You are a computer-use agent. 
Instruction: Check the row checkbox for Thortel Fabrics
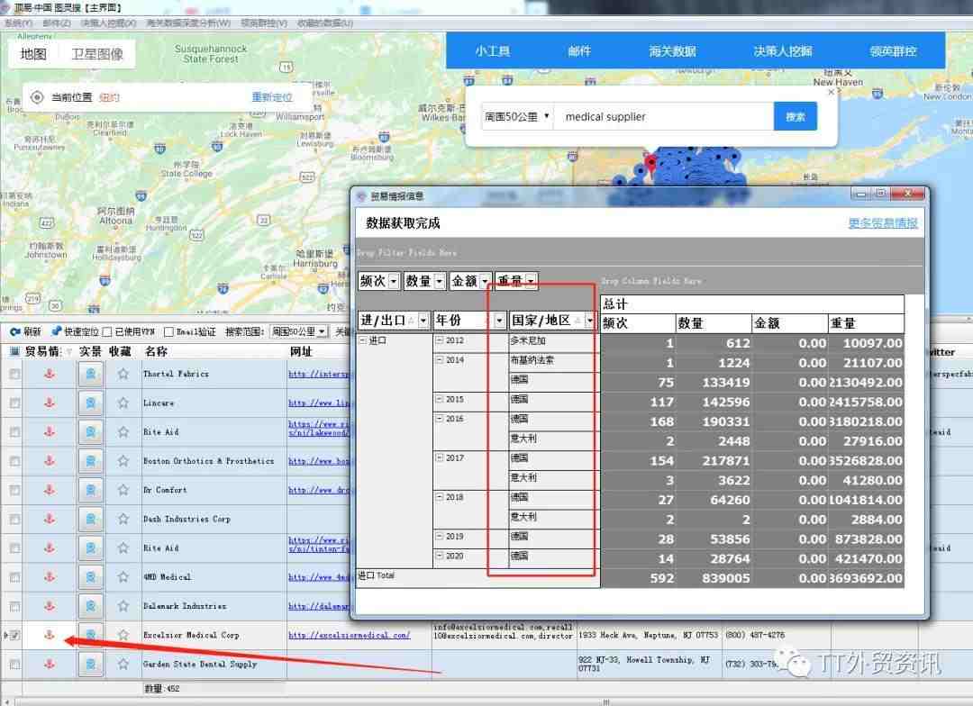15,374
